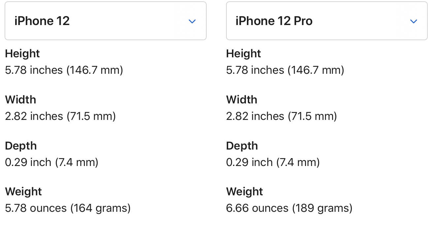The height and width of the screenshot is (251, 437).
Task: Click the 6.66 ounces (189 grams) weight
Action: 289,208
